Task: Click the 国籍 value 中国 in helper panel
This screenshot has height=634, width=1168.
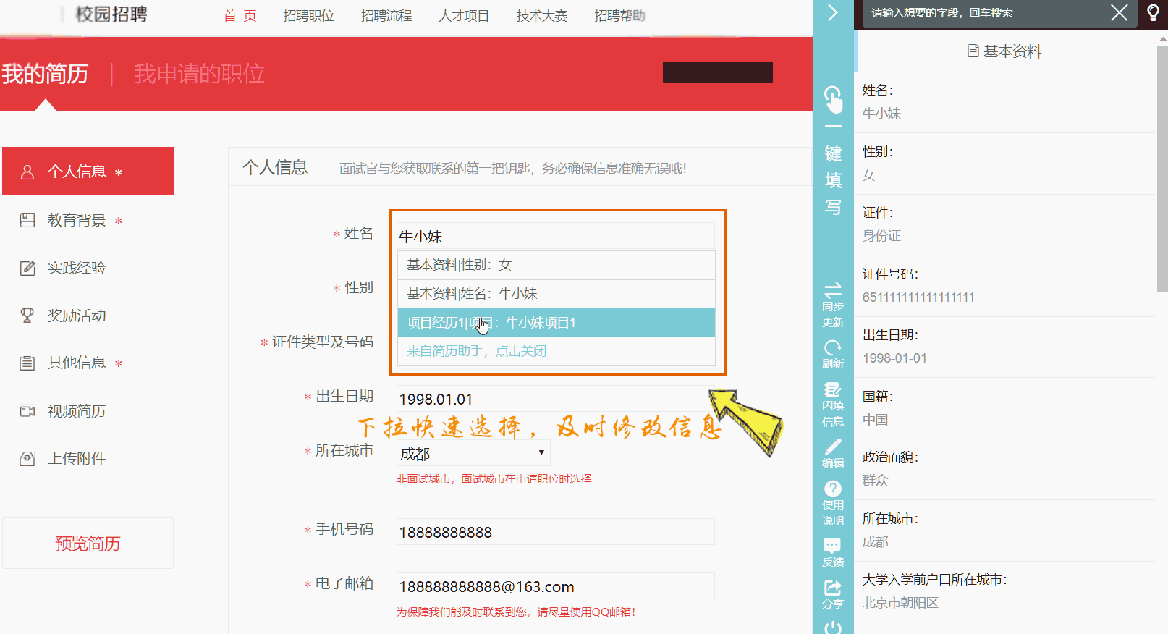Action: [875, 420]
